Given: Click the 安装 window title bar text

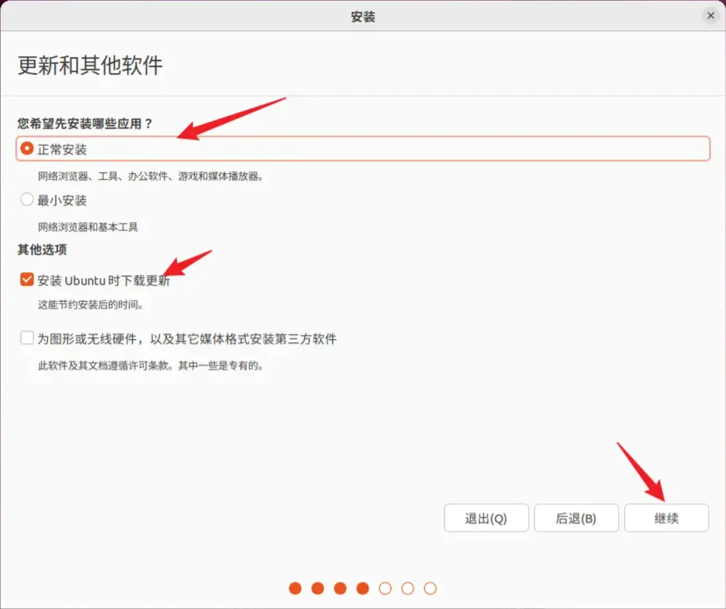Looking at the screenshot, I should 362,17.
